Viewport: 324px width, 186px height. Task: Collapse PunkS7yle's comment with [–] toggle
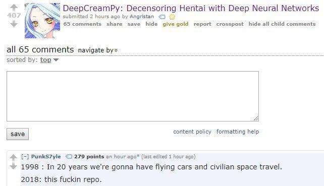[25, 156]
